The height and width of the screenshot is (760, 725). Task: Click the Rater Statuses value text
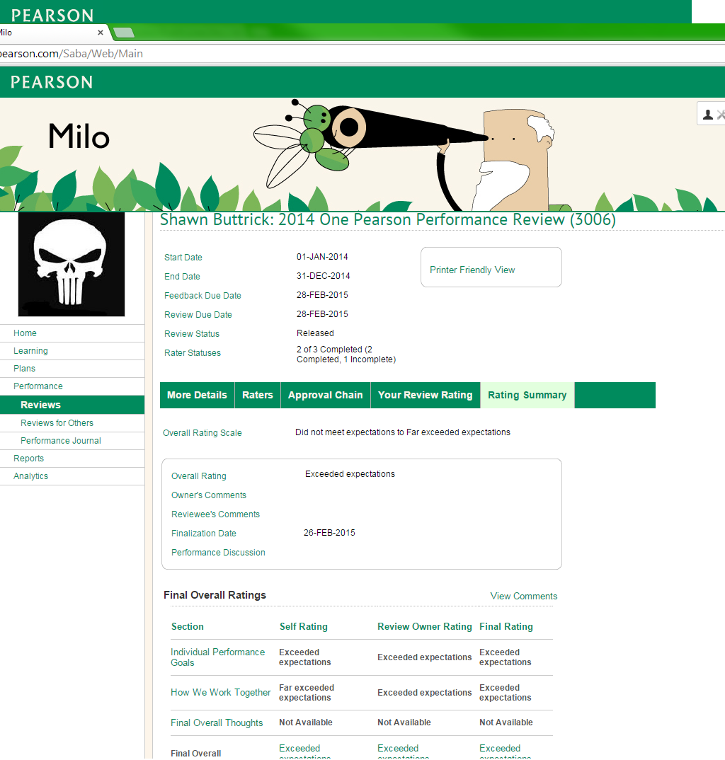click(346, 355)
